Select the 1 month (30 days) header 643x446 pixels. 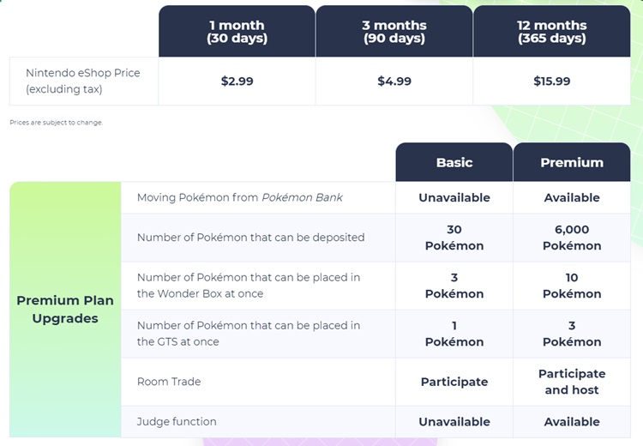237,31
